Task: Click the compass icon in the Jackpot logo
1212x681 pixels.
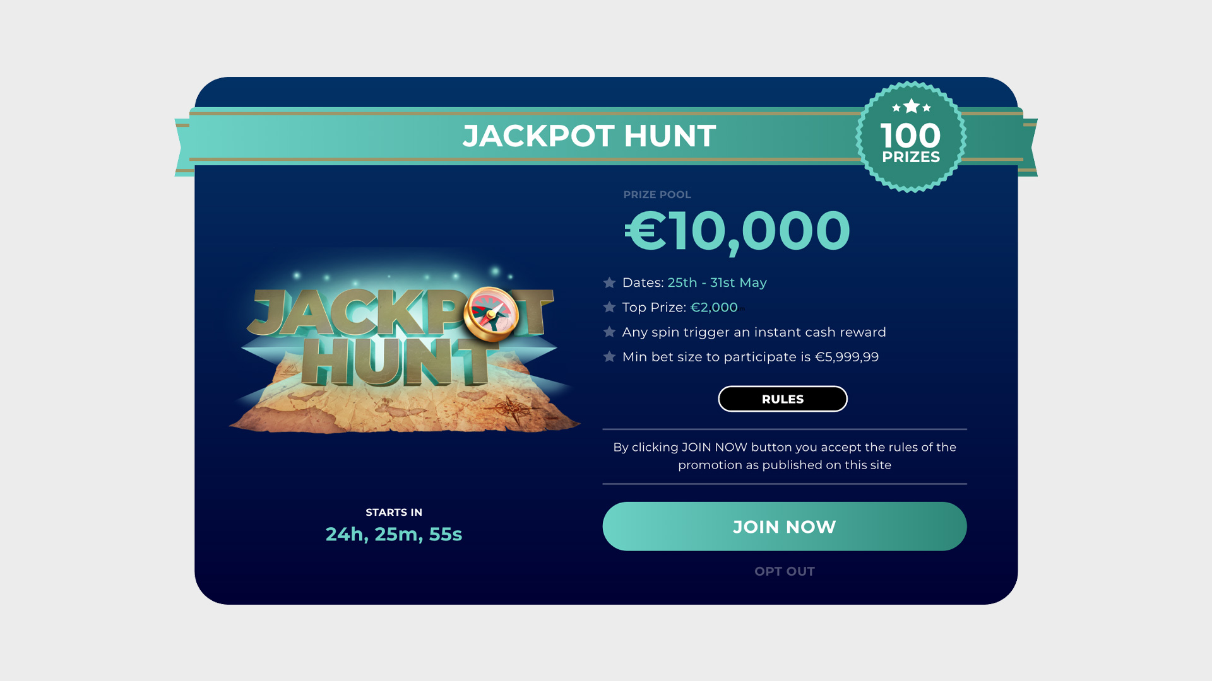Action: [491, 313]
